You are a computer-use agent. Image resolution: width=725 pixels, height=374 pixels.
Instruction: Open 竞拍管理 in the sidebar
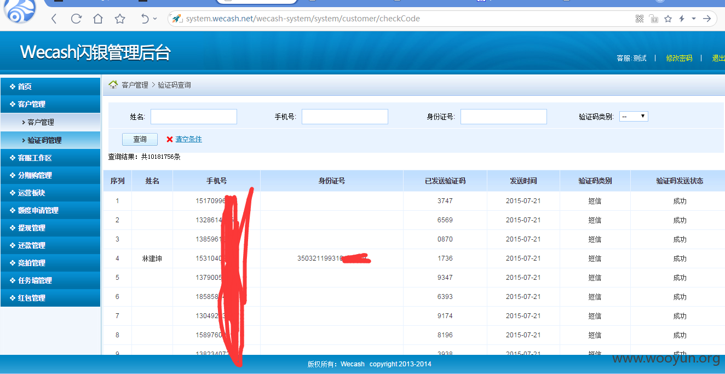pos(50,263)
